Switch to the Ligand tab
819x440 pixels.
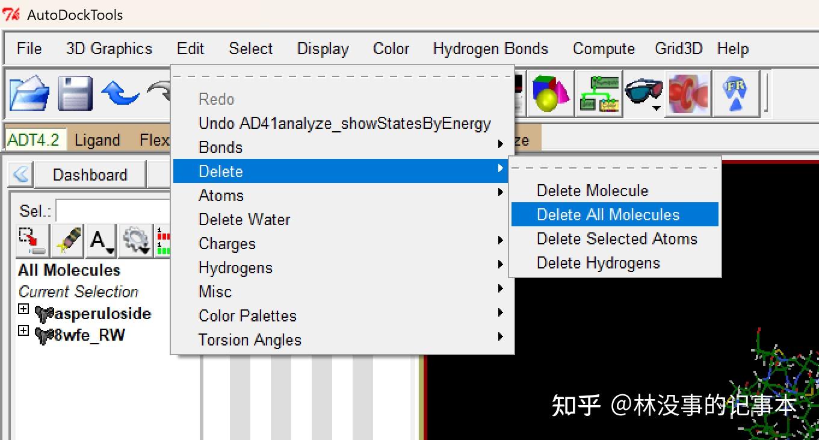(97, 140)
